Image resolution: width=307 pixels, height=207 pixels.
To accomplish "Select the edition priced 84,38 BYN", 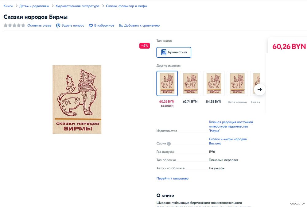I will (x=214, y=83).
